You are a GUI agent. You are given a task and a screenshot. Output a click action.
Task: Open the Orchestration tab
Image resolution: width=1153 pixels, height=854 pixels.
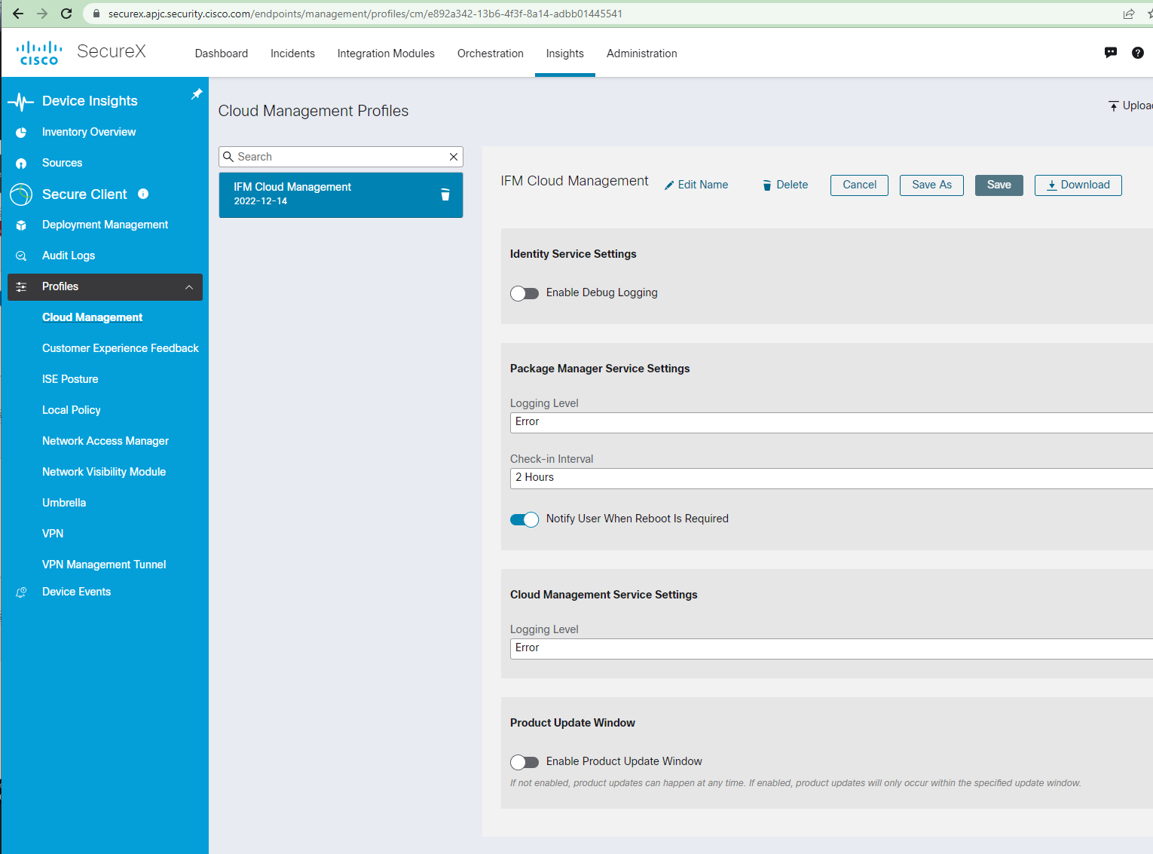(x=490, y=54)
